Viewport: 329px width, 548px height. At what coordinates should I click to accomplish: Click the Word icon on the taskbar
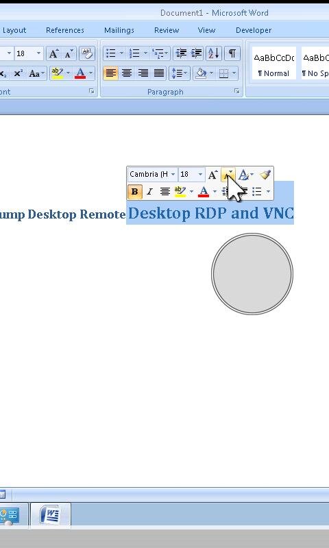pyautogui.click(x=51, y=514)
